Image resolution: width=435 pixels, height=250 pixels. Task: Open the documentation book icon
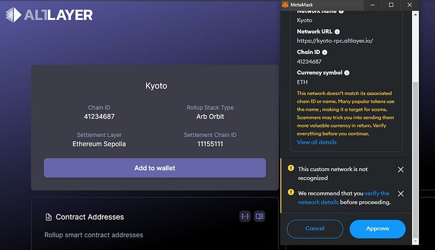[x=260, y=216]
